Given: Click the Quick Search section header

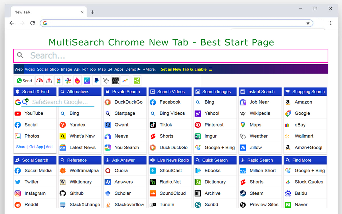Looking at the screenshot, I should [x=215, y=160].
